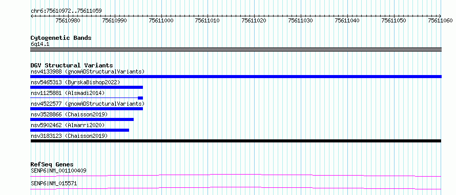Click the nsv4133988 gnomADStructuralVariants label
This screenshot has height=195, width=456.
coord(88,71)
